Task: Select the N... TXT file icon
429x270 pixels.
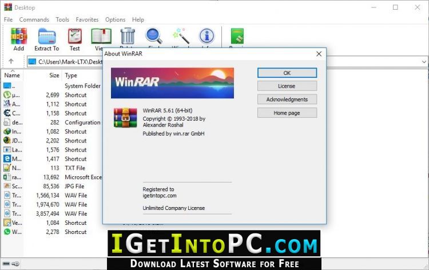Action: click(7, 168)
